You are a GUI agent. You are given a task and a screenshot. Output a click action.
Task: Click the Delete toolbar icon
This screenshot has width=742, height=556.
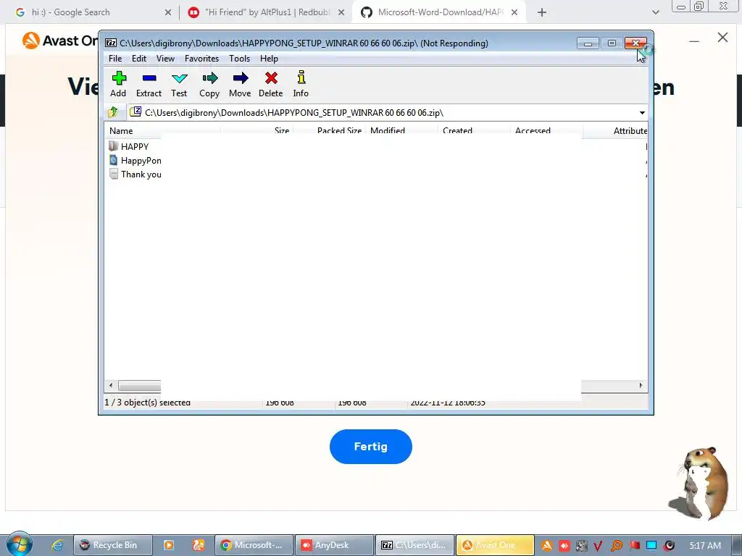pyautogui.click(x=271, y=77)
